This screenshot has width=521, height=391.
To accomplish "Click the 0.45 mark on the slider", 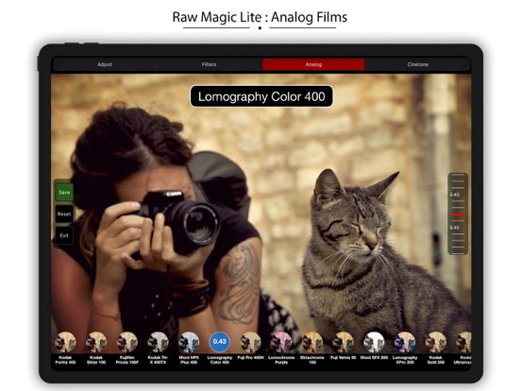I will [x=455, y=228].
